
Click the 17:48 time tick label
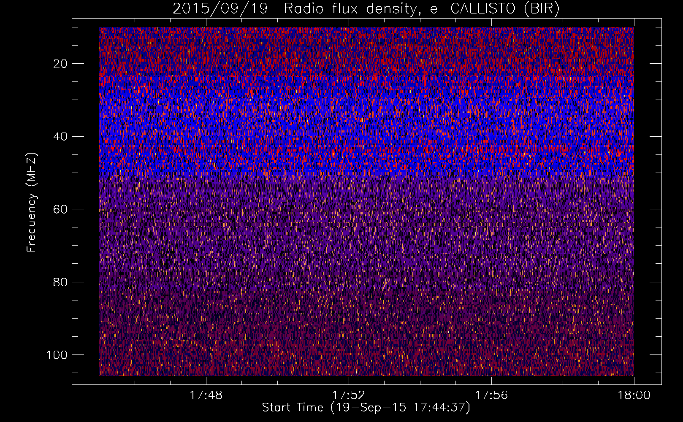point(206,395)
